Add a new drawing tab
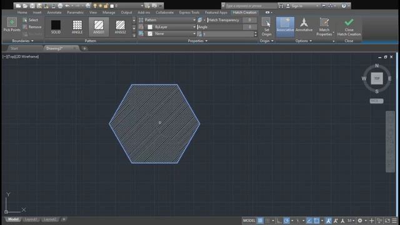400x225 pixels. coord(84,48)
